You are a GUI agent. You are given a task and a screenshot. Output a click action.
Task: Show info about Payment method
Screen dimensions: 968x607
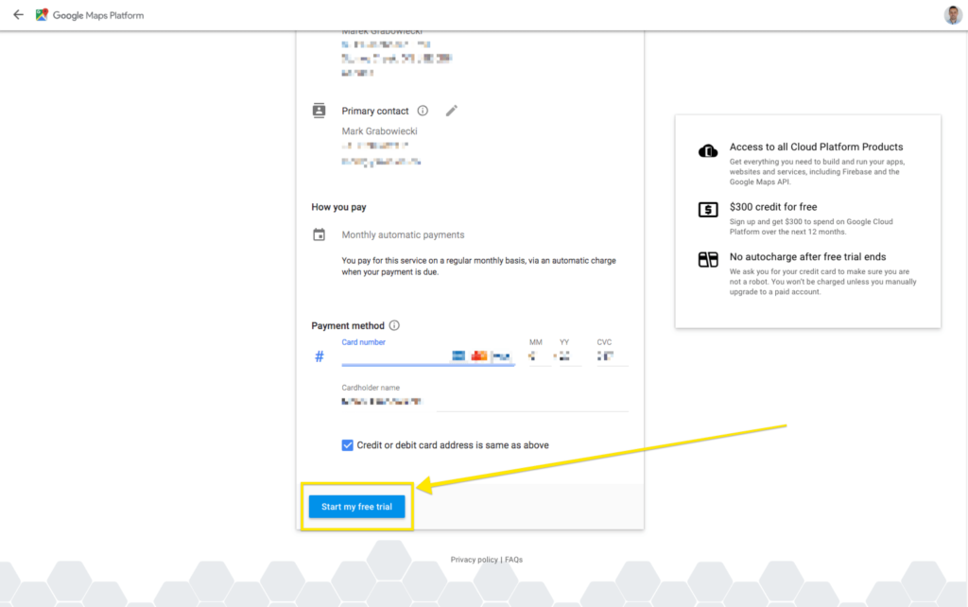394,325
